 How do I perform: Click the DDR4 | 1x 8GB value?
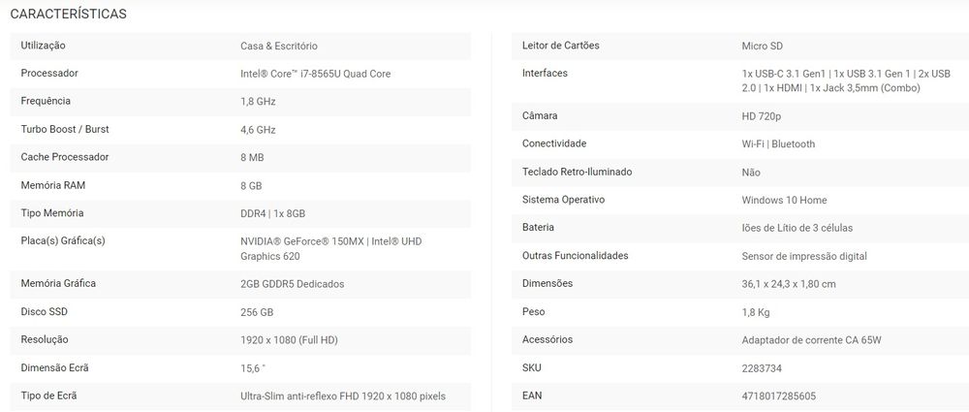click(x=272, y=213)
